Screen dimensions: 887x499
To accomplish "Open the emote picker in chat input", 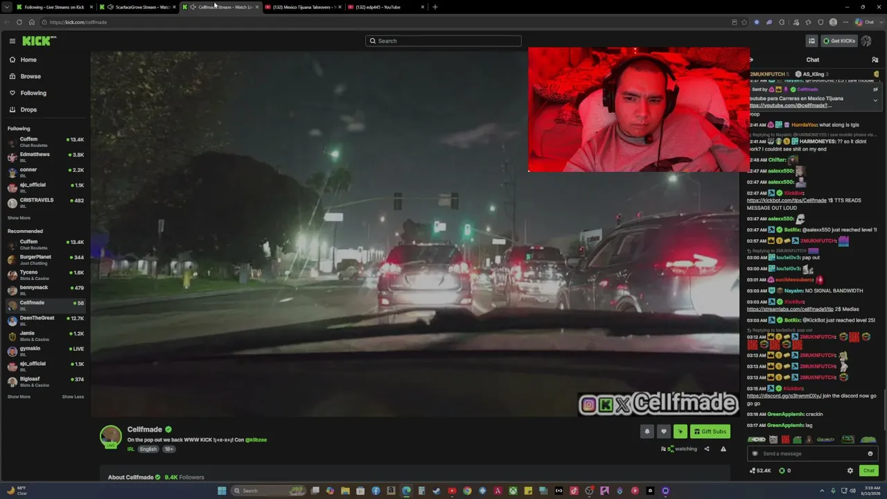I will pos(870,454).
